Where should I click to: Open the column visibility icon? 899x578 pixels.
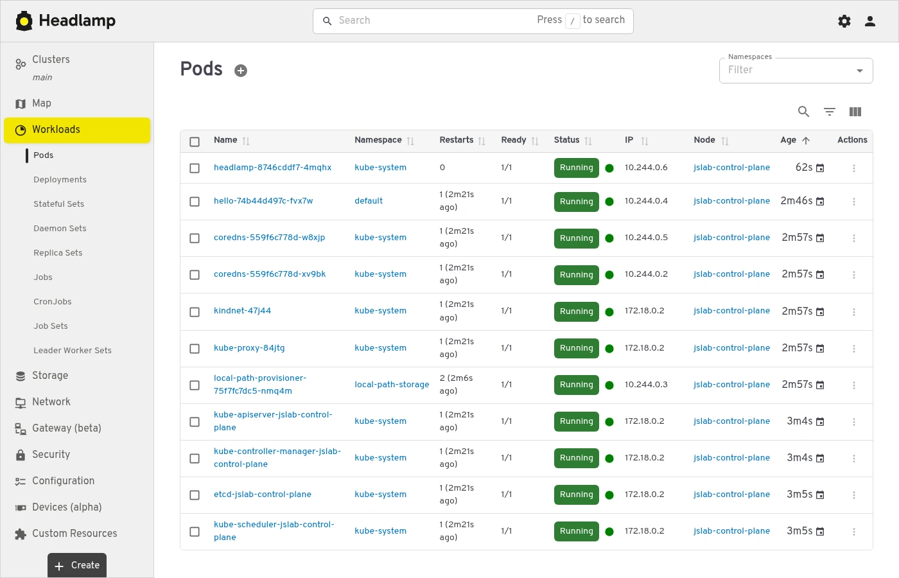point(855,112)
